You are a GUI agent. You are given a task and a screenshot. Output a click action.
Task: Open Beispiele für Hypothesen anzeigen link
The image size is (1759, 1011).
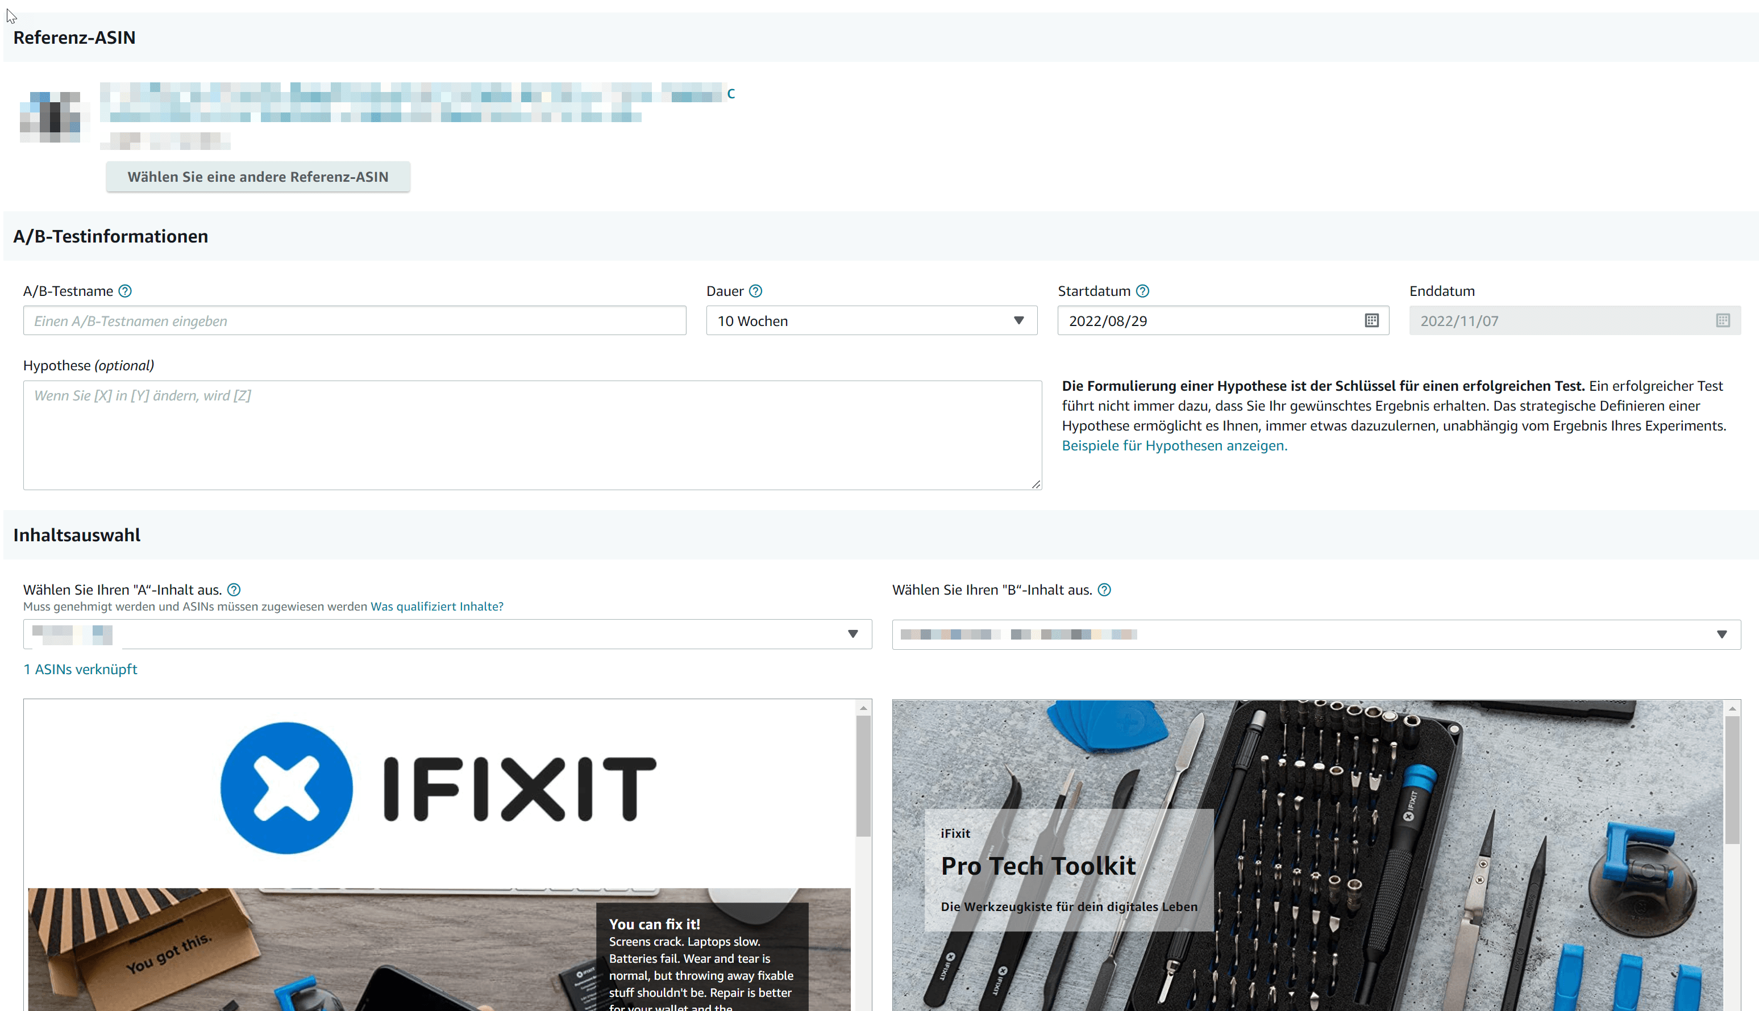coord(1174,445)
